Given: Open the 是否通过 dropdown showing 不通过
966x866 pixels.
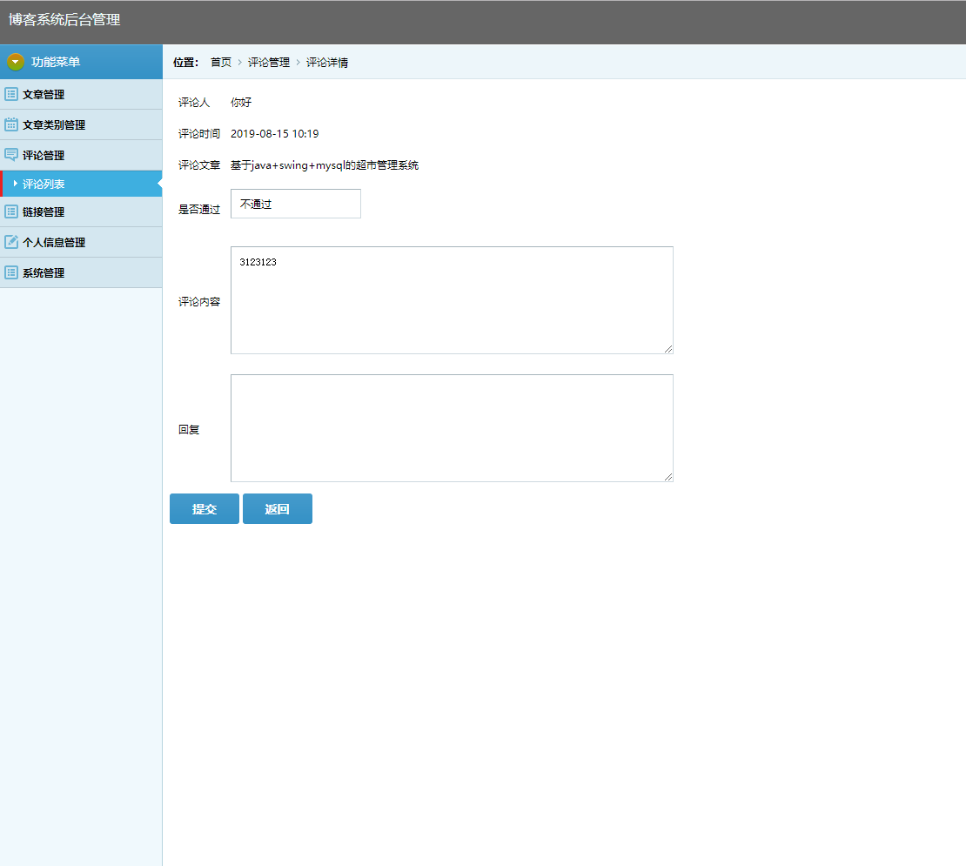Looking at the screenshot, I should tap(295, 204).
